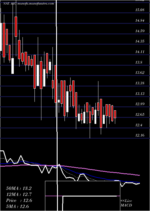Click the 12.16 price axis label

[x=140, y=135]
